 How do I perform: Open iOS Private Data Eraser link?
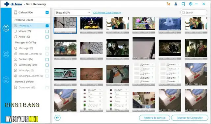[107, 12]
